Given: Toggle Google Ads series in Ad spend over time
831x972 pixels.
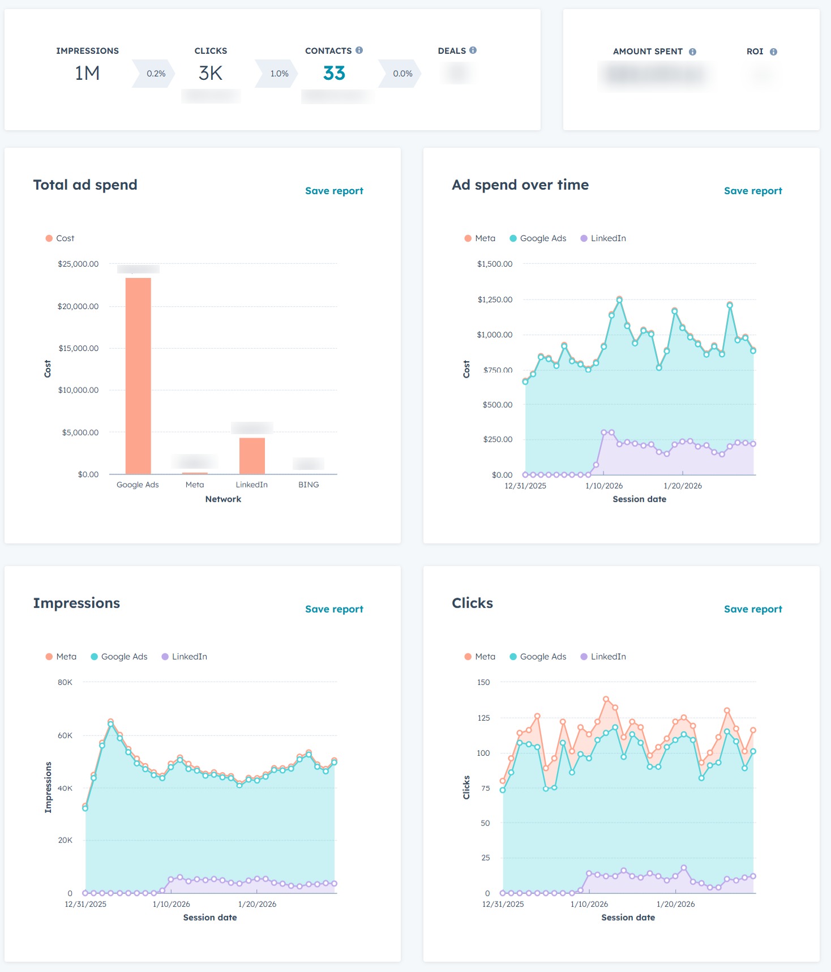Looking at the screenshot, I should pyautogui.click(x=538, y=238).
